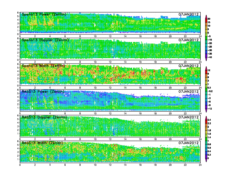Click the 07JAN2012 date in RASS13 Width panel
The height and width of the screenshot is (177, 230).
(188, 143)
